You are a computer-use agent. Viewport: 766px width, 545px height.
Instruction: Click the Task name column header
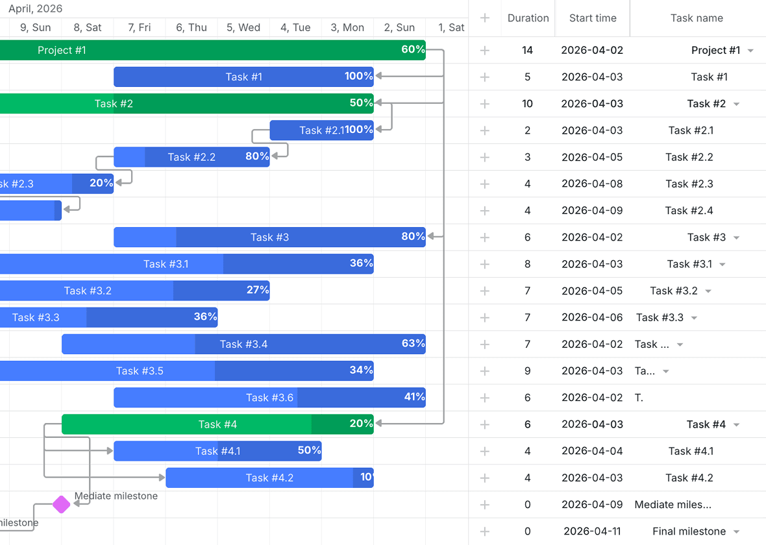[x=698, y=18]
